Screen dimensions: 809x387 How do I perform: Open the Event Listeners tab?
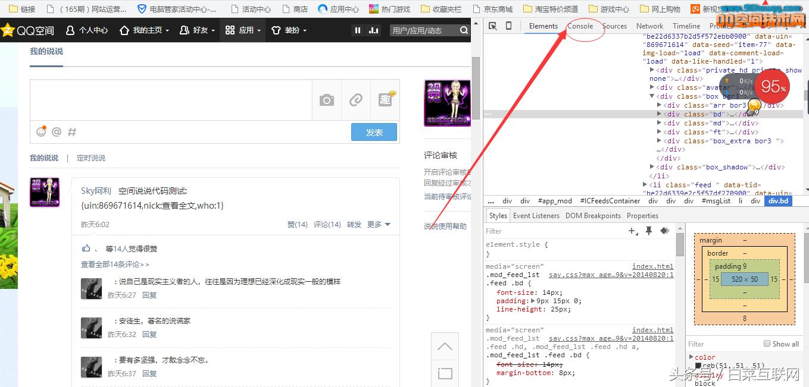coord(536,216)
